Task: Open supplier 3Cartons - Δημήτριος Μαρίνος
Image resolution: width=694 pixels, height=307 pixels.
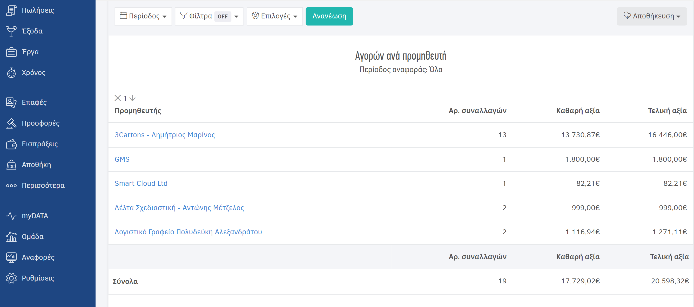Action: point(165,135)
